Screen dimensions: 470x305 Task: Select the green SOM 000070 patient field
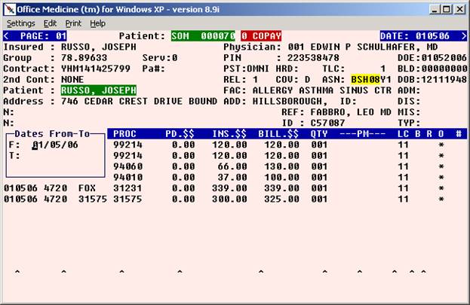pyautogui.click(x=202, y=35)
